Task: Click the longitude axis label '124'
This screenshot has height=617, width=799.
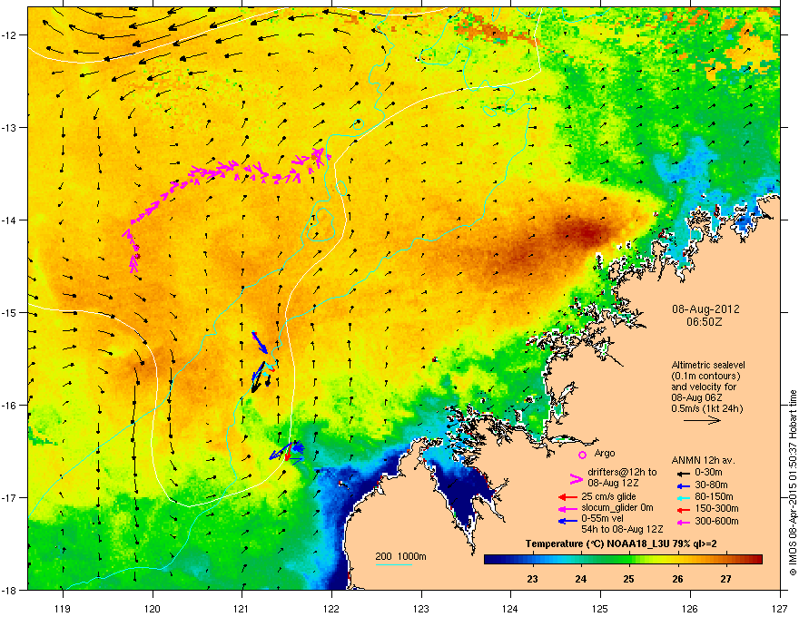Action: coord(510,608)
